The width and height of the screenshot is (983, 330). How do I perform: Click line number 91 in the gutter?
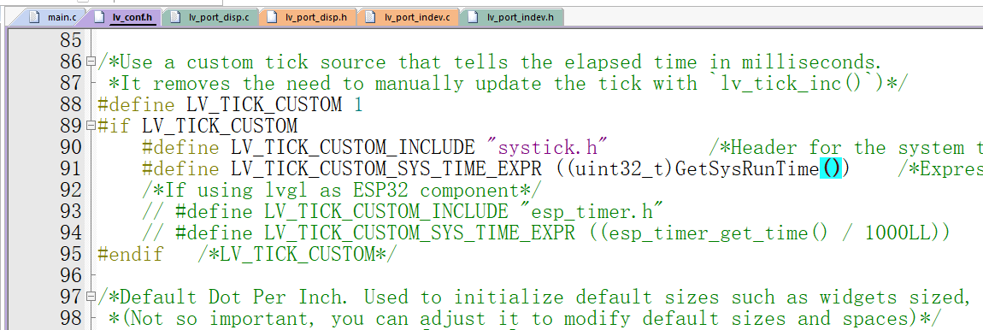(x=71, y=168)
